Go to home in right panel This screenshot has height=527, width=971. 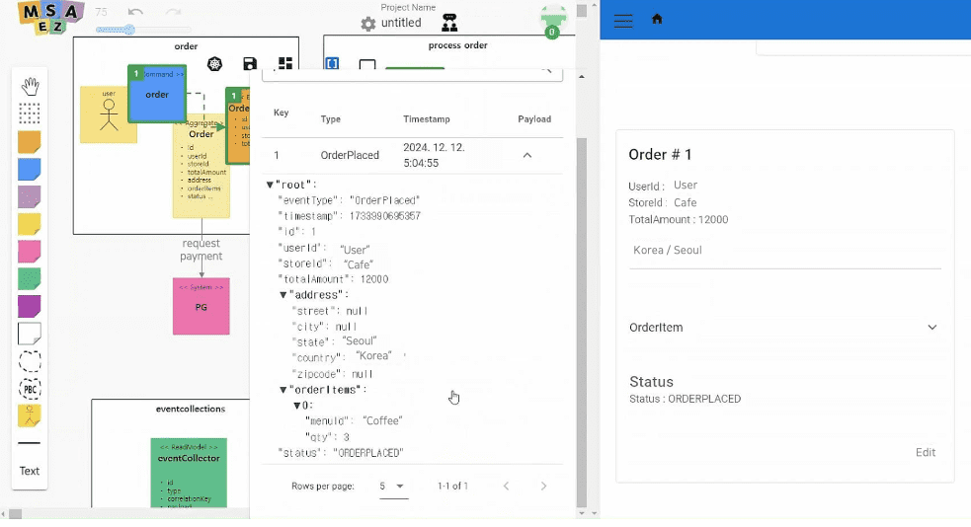point(657,19)
